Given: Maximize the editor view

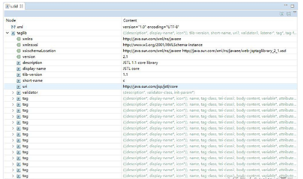Looking at the screenshot, I should click(293, 6).
